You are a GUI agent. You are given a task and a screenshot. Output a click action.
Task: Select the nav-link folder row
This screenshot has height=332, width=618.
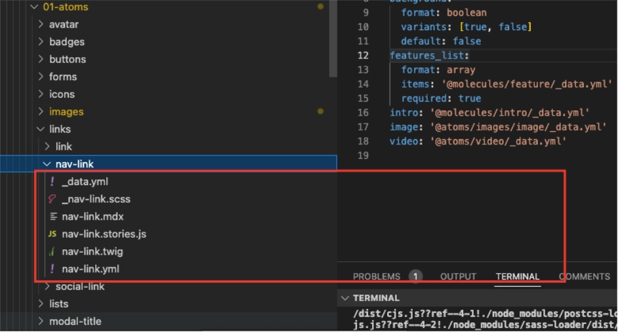point(169,163)
